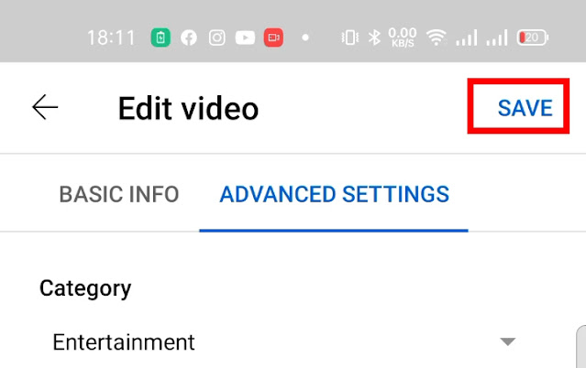Tap the first cellular signal bars
586x368 pixels.
pos(467,38)
